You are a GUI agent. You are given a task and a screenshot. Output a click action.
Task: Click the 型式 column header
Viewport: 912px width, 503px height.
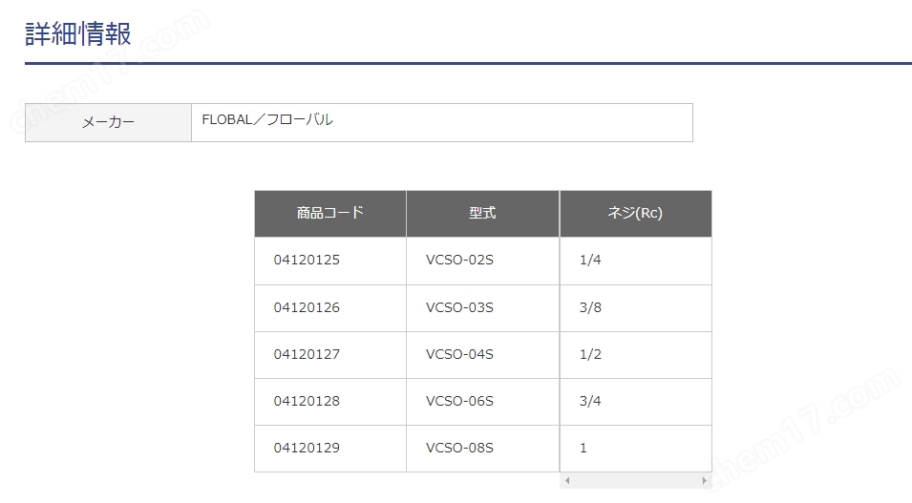pyautogui.click(x=483, y=214)
